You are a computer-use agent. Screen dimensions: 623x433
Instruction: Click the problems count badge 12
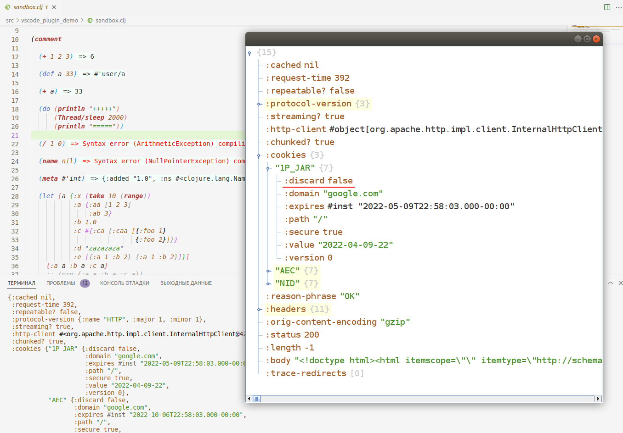pos(85,283)
